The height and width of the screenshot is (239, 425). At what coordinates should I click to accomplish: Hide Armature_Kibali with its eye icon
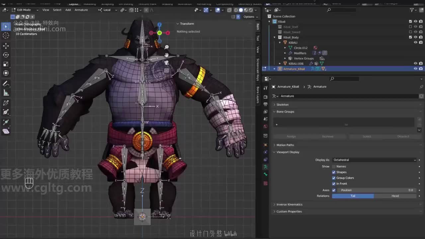415,69
